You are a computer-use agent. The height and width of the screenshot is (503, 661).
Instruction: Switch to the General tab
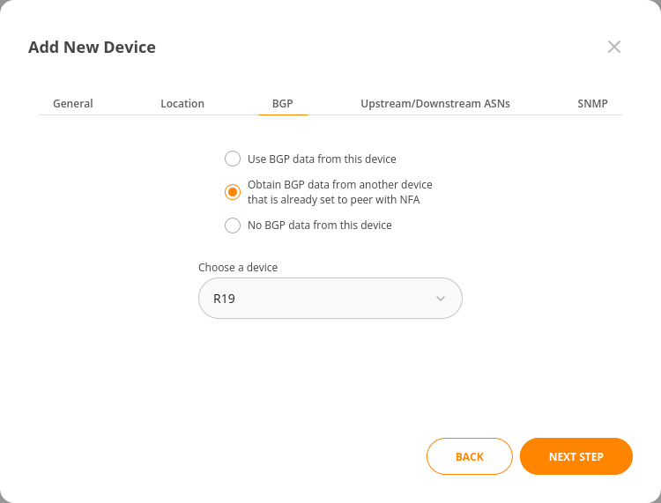click(x=72, y=103)
